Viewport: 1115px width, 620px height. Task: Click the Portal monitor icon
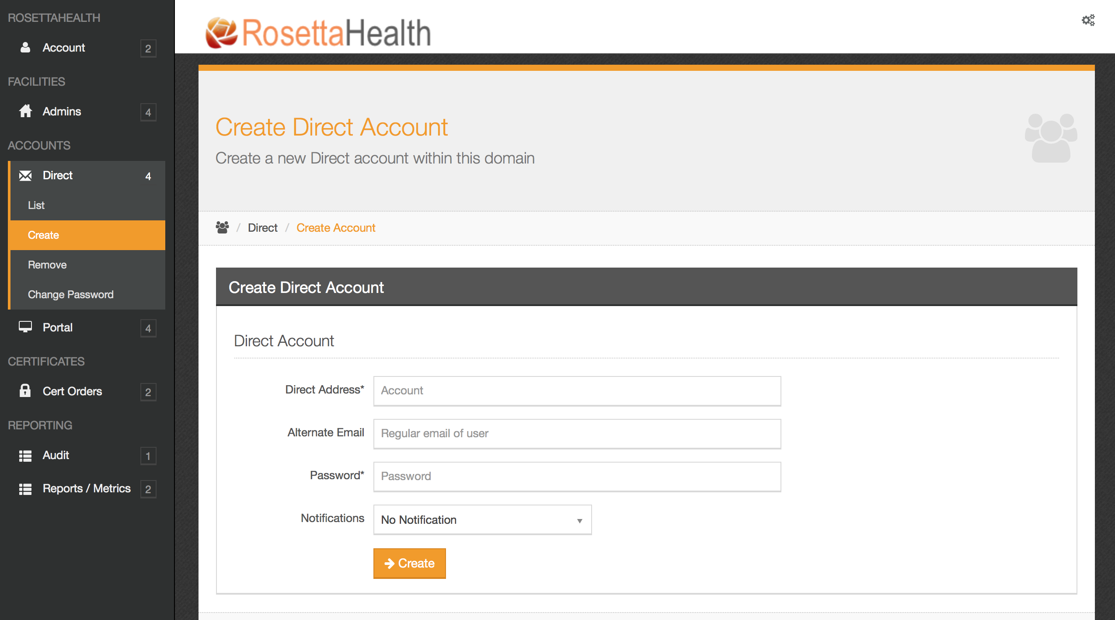(x=25, y=327)
